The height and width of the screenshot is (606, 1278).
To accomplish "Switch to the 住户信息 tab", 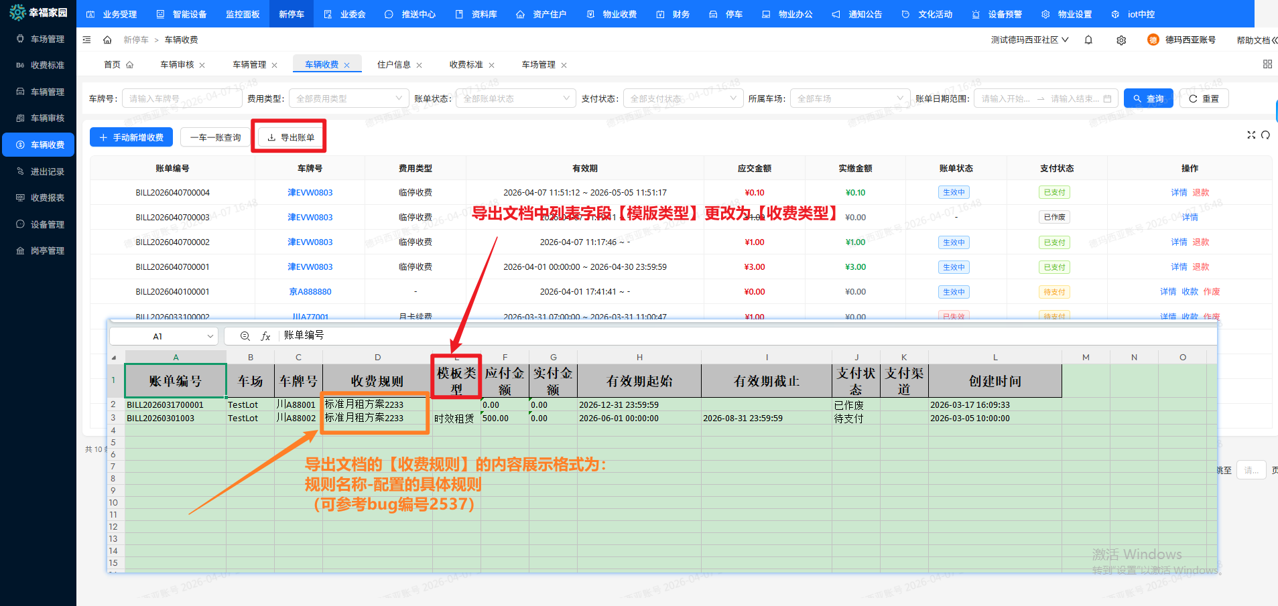I will pyautogui.click(x=394, y=65).
